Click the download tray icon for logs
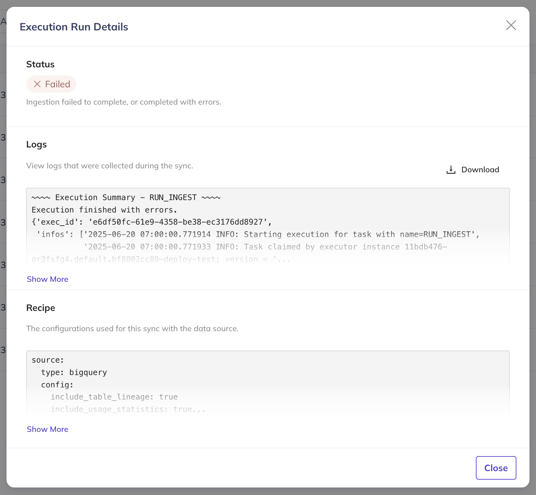 pyautogui.click(x=451, y=170)
